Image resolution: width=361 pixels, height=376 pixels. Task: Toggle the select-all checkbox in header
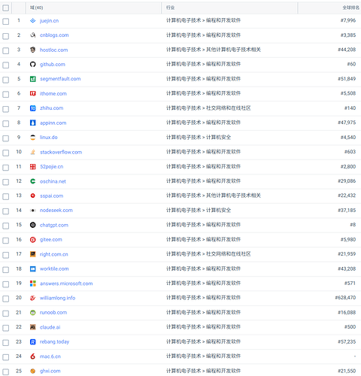[x=5, y=8]
